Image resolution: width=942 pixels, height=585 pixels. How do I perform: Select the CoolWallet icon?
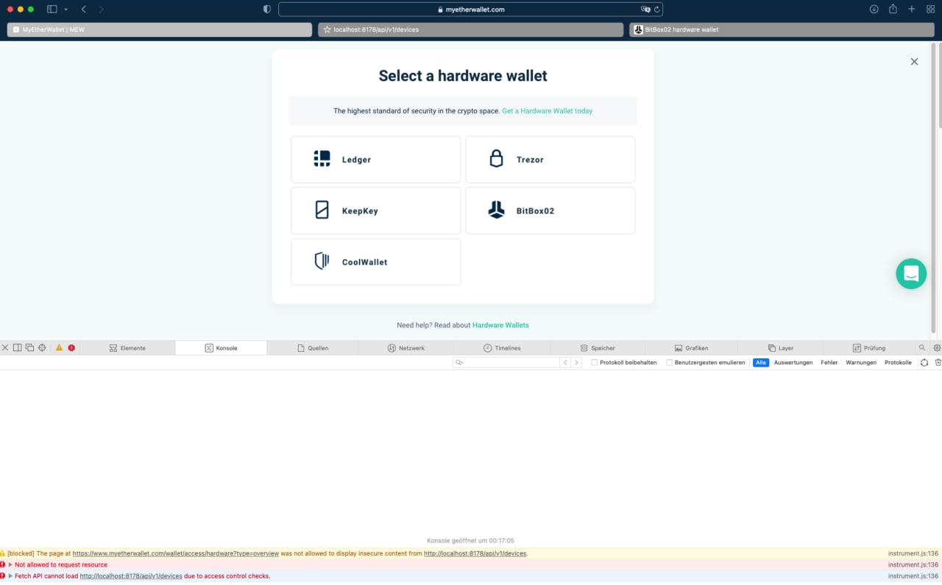pyautogui.click(x=322, y=260)
